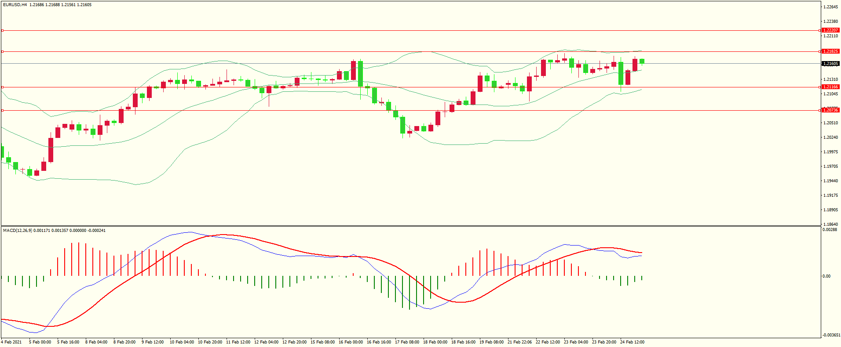Click time axis label 12 Feb 04:00
The width and height of the screenshot is (841, 347).
(x=266, y=342)
